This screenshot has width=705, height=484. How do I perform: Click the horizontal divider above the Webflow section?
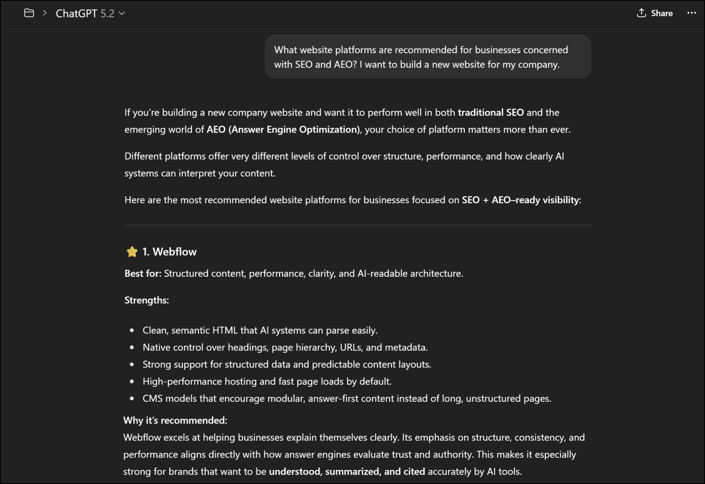(357, 225)
